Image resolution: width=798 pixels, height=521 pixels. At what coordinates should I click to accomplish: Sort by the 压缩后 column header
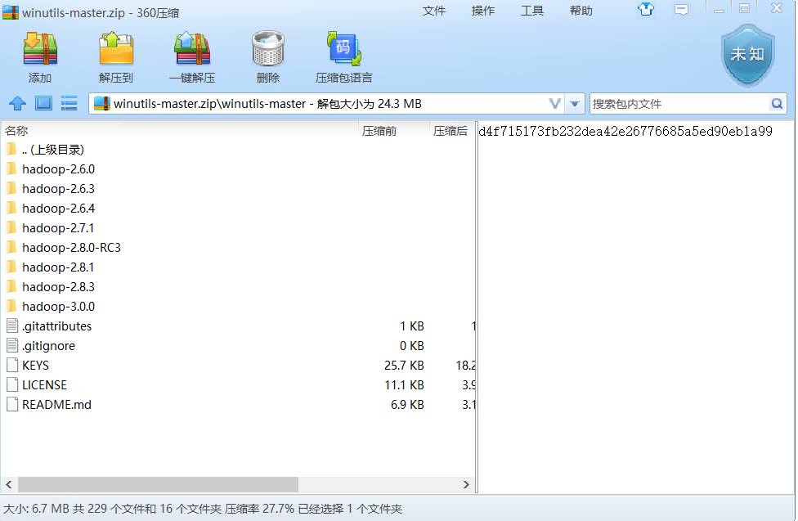[452, 131]
